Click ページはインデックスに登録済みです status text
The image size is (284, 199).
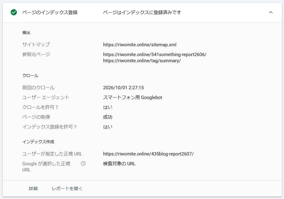click(x=142, y=12)
